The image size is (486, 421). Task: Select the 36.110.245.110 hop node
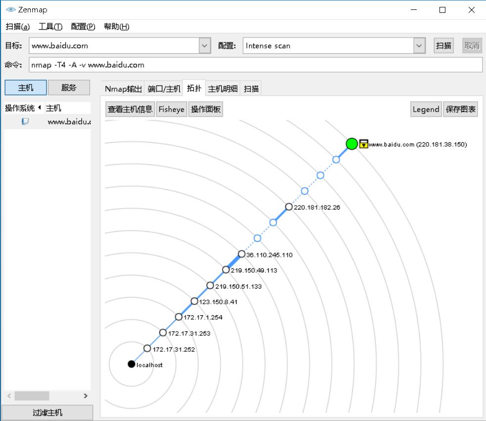click(242, 254)
